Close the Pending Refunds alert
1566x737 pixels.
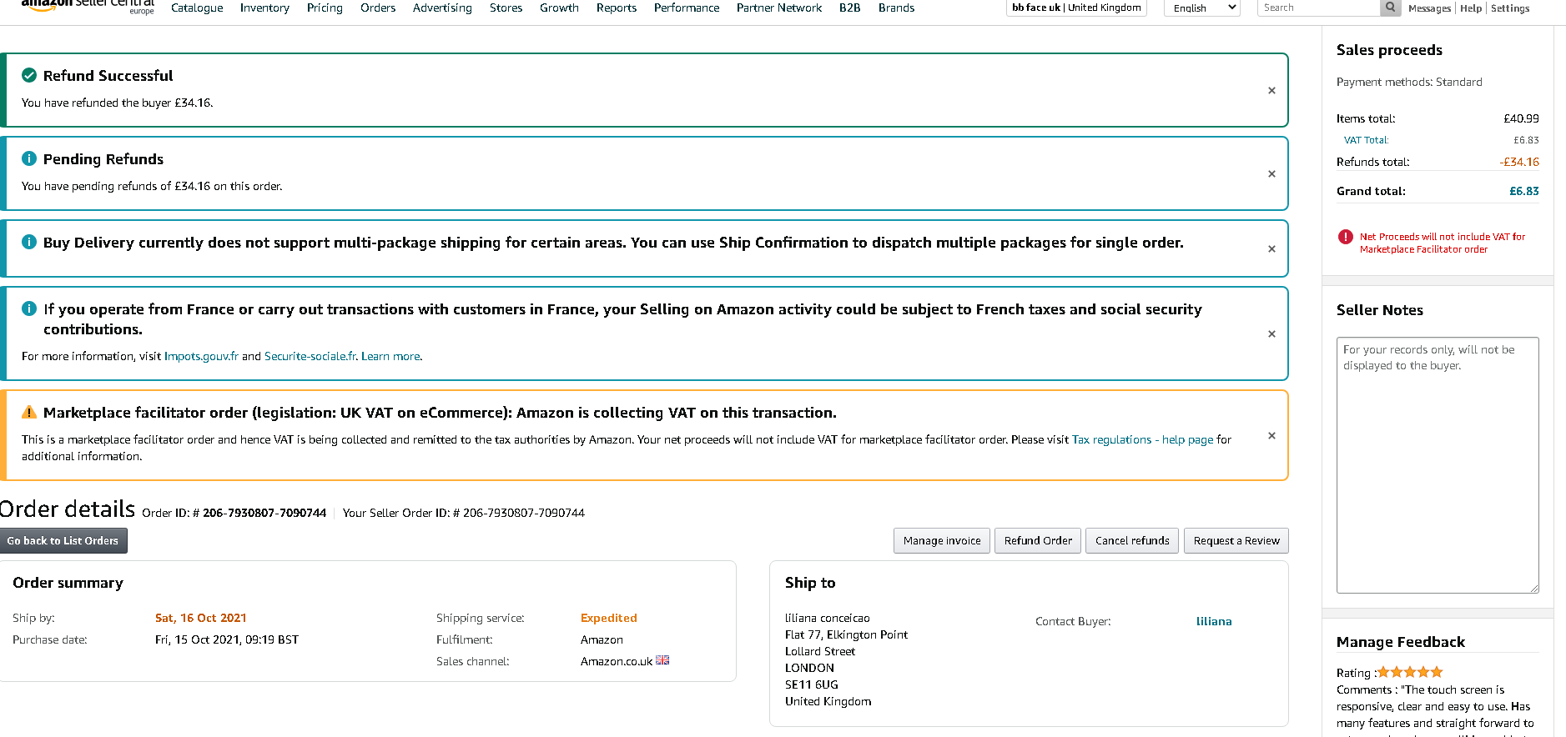tap(1271, 174)
